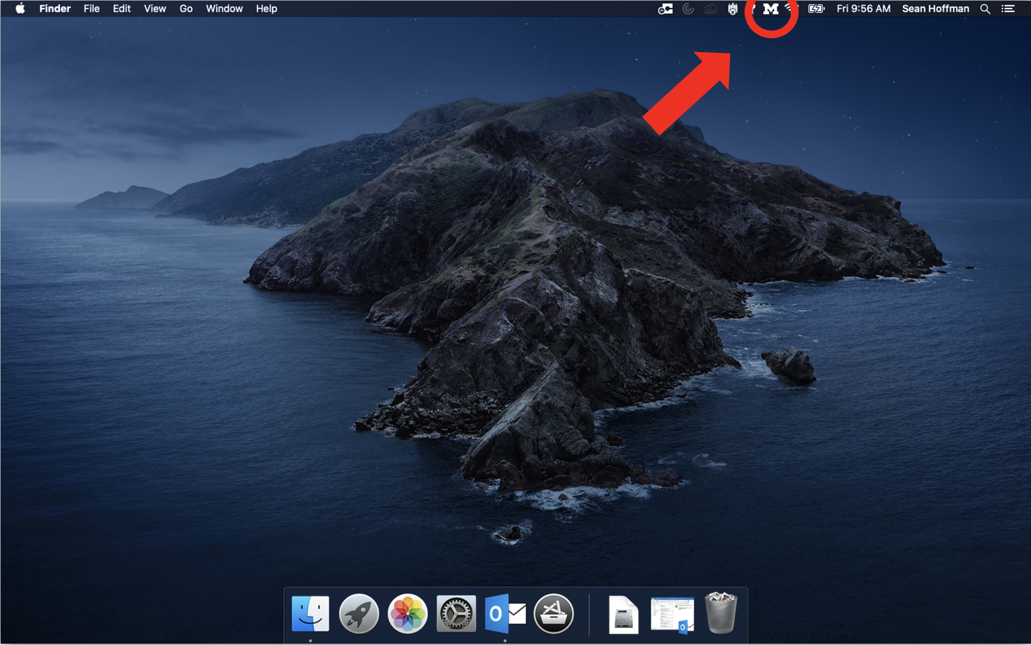The height and width of the screenshot is (645, 1031).
Task: Open minimized Outlook window thumbnail in Dock
Action: (672, 615)
